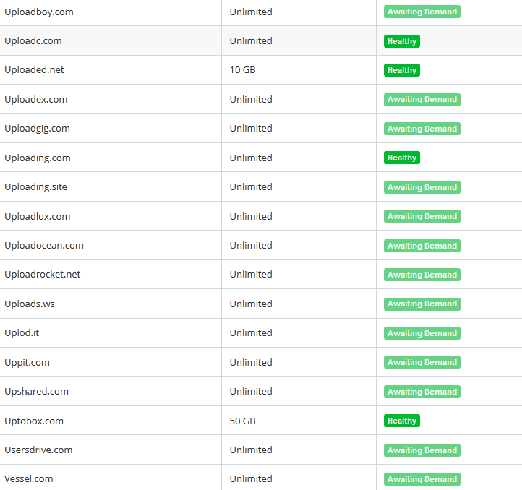Click Uploadocean.com host name
This screenshot has width=522, height=490.
coord(44,245)
